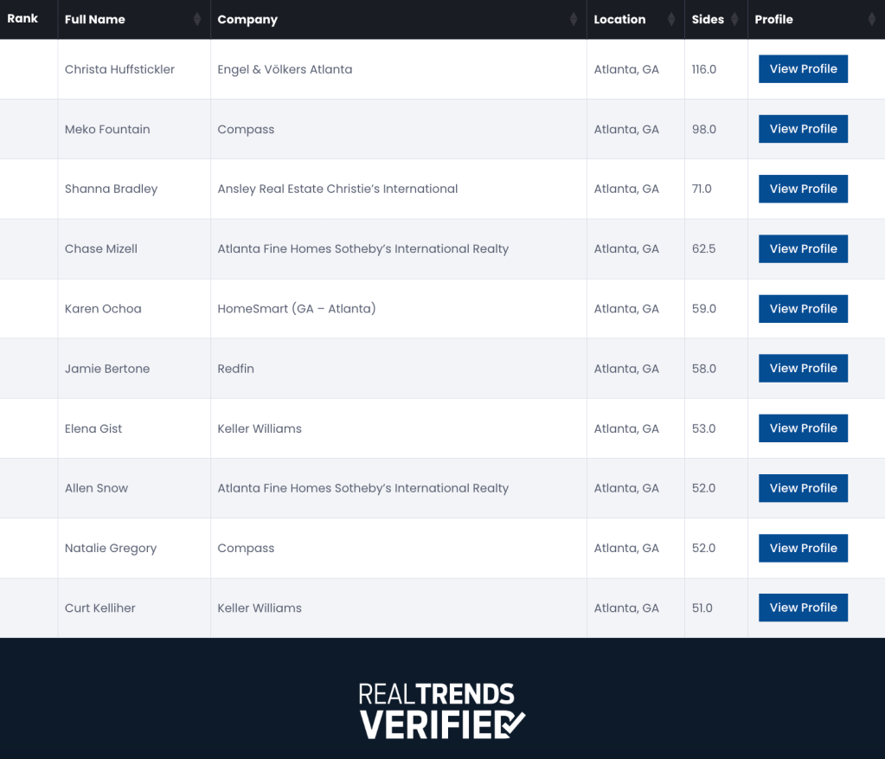
Task: Click the Sides column sort arrows
Action: coord(734,20)
